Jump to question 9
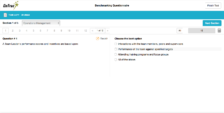The image size is (224, 113). 61,30
